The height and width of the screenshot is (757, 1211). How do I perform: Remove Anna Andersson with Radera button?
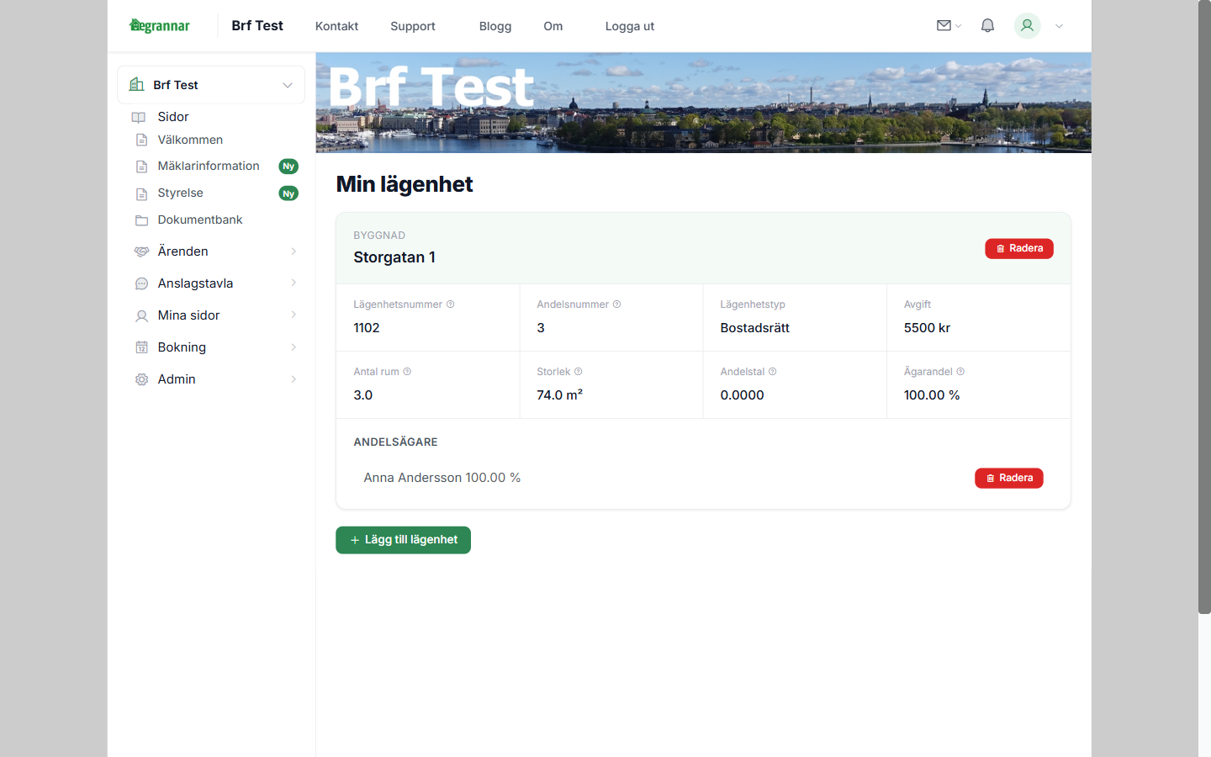point(1009,478)
